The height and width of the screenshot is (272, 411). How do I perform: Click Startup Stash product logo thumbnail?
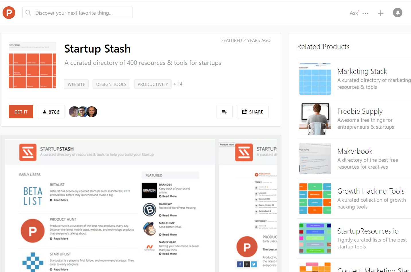[x=32, y=65]
